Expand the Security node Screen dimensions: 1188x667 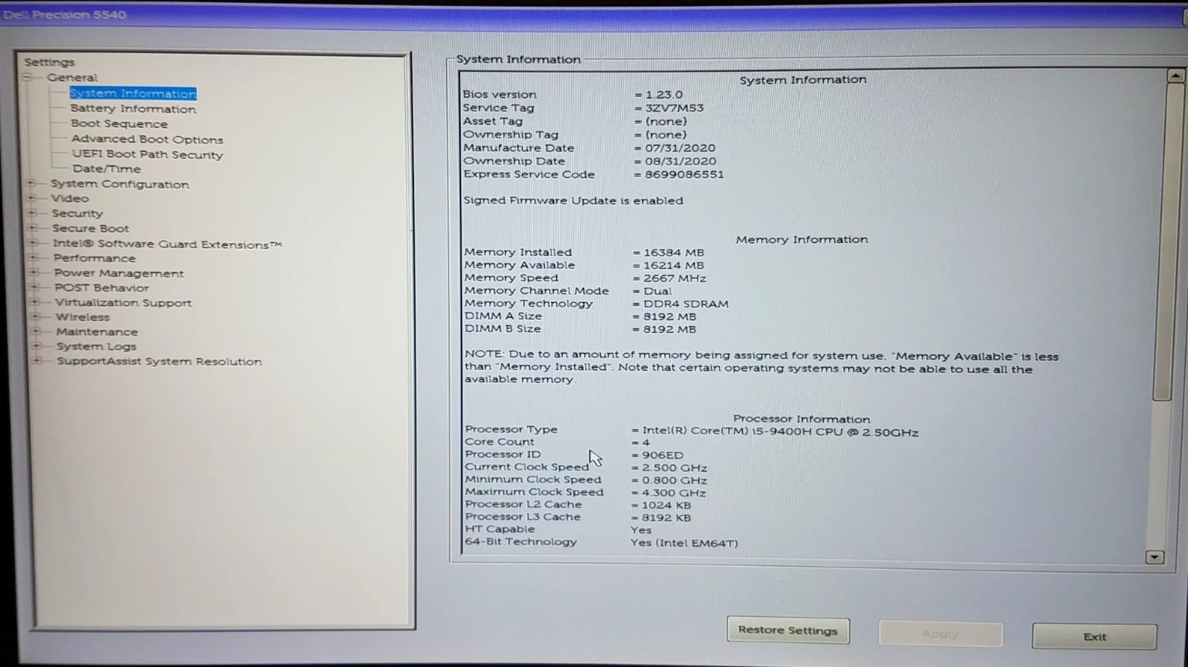[x=32, y=213]
